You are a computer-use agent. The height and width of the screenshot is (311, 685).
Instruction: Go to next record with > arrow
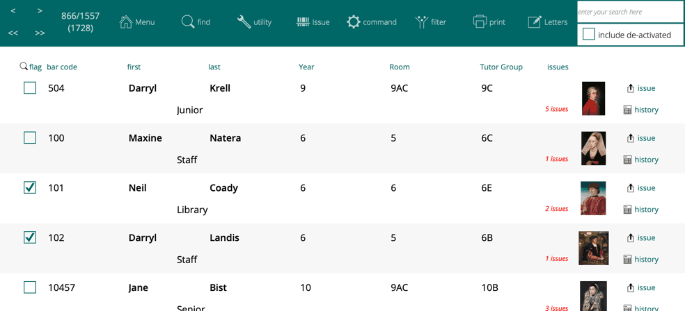[40, 11]
